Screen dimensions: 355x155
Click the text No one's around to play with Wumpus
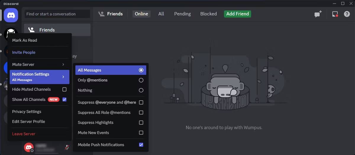click(x=224, y=128)
